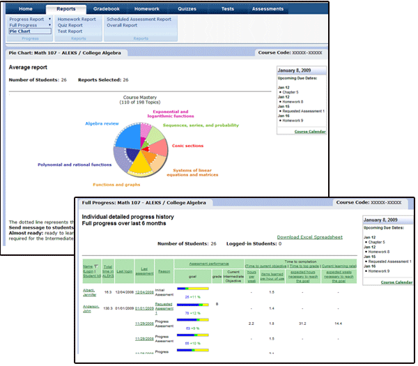Open the Gradebook tab

(107, 9)
